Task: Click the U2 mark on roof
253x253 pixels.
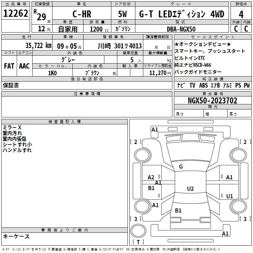Action: click(190, 188)
